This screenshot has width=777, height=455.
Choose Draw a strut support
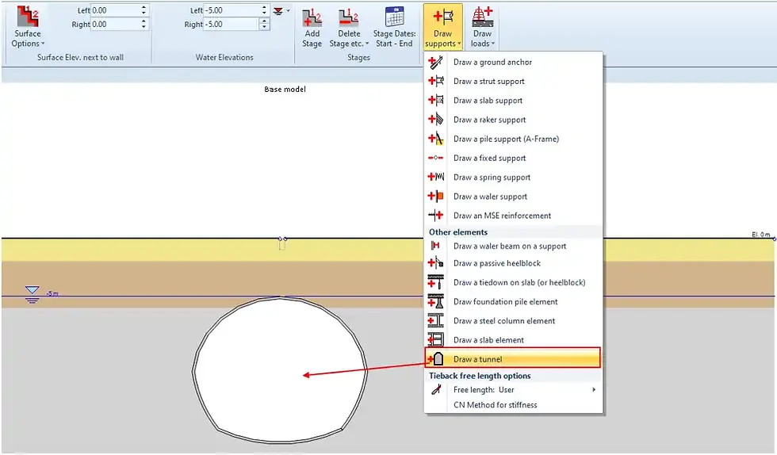point(488,82)
